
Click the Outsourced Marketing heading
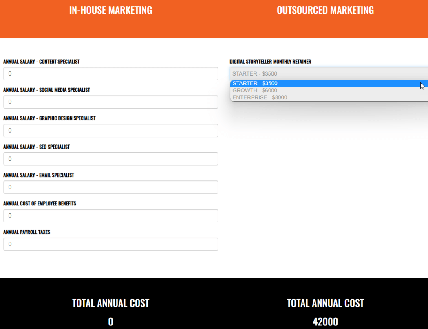[325, 10]
